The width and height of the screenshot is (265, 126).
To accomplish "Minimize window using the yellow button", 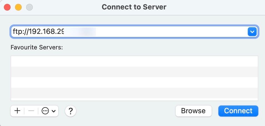I will coord(18,7).
